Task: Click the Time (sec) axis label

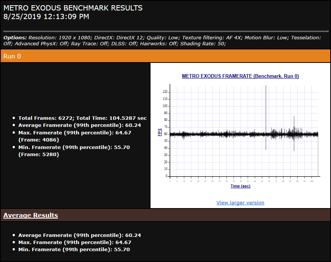Action: coord(240,186)
